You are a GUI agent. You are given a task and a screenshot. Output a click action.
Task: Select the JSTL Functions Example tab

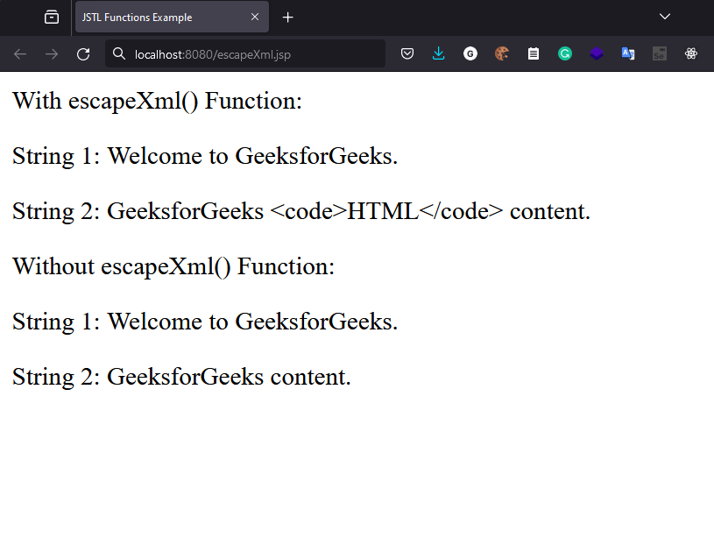[172, 18]
